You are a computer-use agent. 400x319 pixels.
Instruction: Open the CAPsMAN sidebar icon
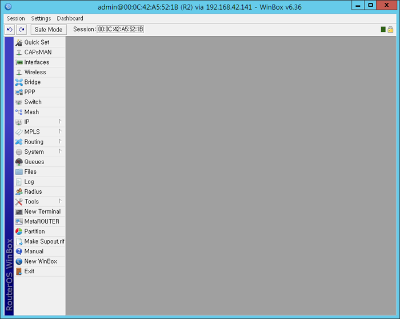coord(19,52)
